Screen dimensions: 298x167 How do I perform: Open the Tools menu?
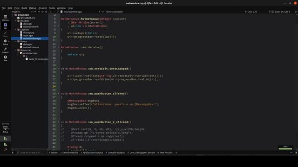(52, 8)
